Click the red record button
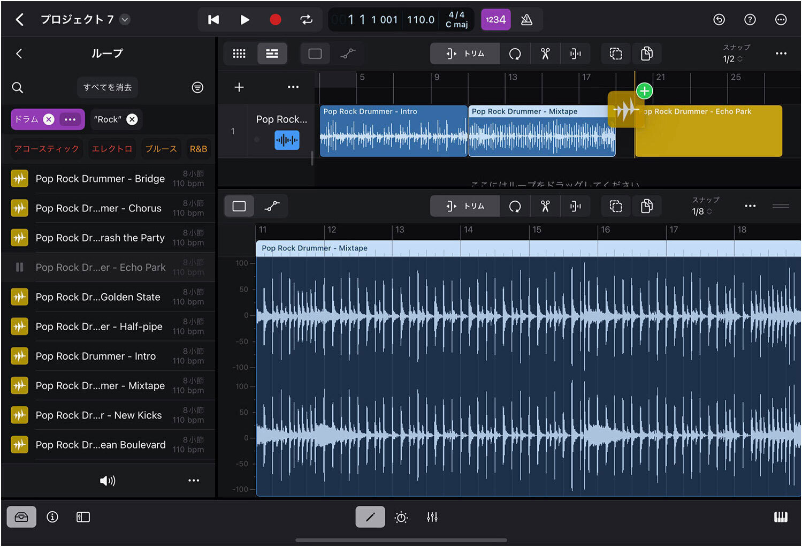 275,20
